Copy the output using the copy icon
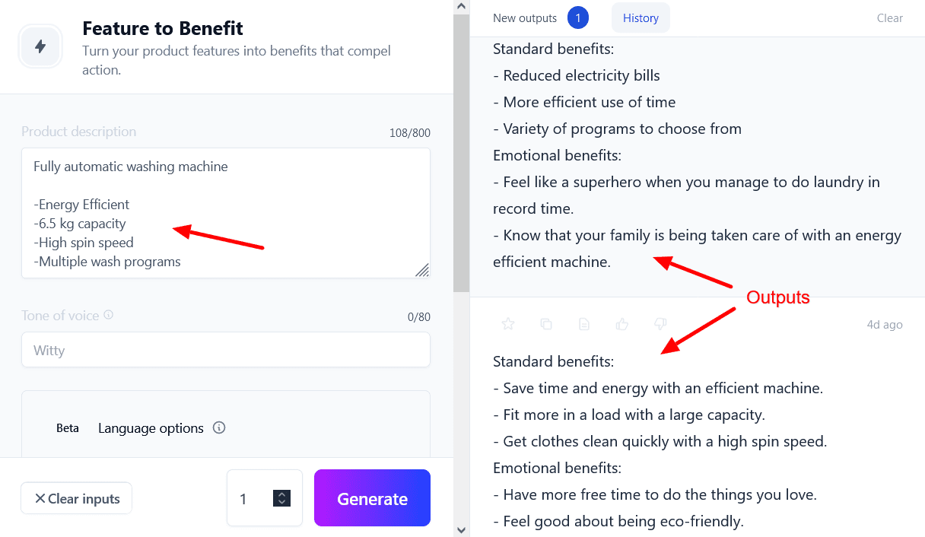925x537 pixels. pos(546,324)
